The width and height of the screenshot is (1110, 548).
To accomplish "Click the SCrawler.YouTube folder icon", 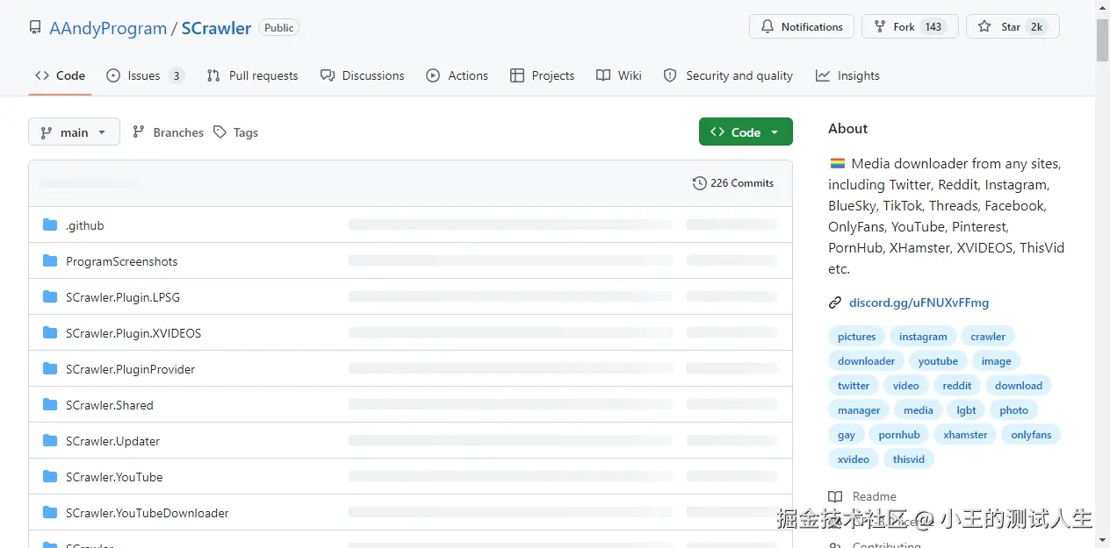I will pyautogui.click(x=50, y=477).
